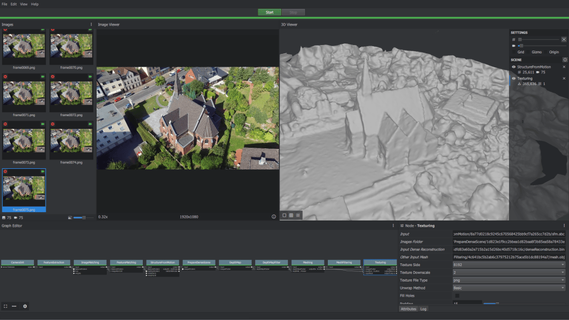
Task: Open the Node panel options menu
Action: (x=564, y=226)
